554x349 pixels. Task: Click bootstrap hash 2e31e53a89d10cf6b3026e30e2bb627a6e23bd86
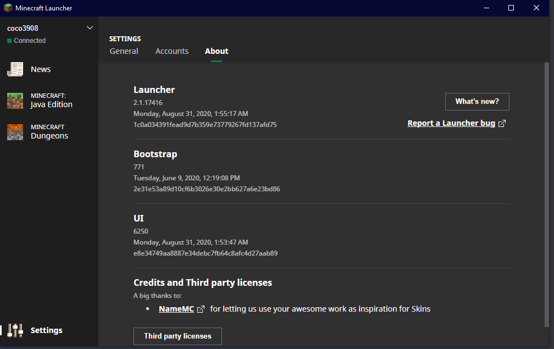(207, 189)
